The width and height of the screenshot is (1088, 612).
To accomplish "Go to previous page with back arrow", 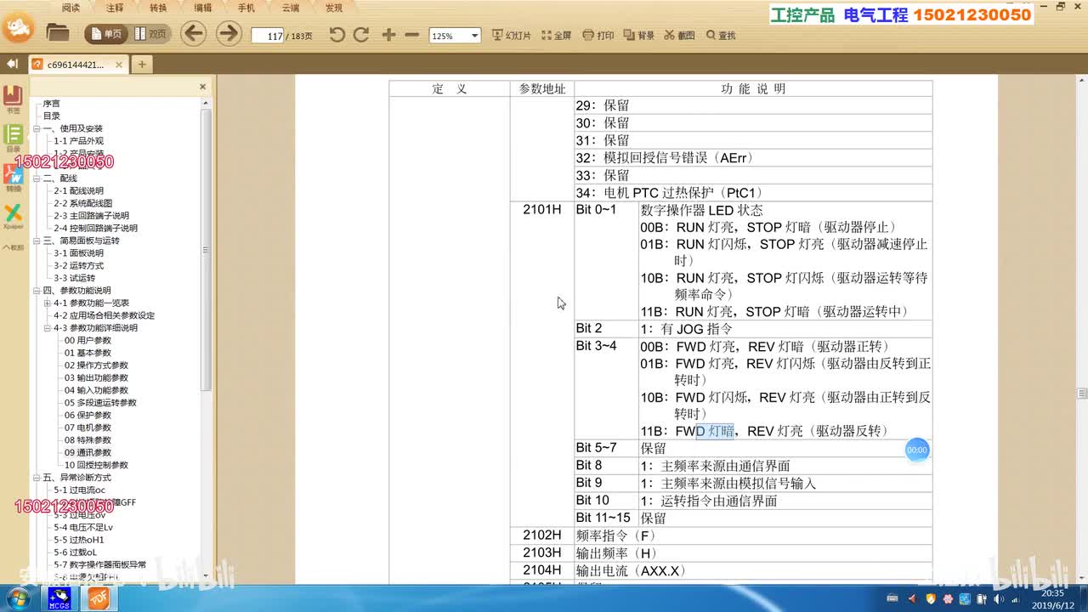I will (x=193, y=34).
